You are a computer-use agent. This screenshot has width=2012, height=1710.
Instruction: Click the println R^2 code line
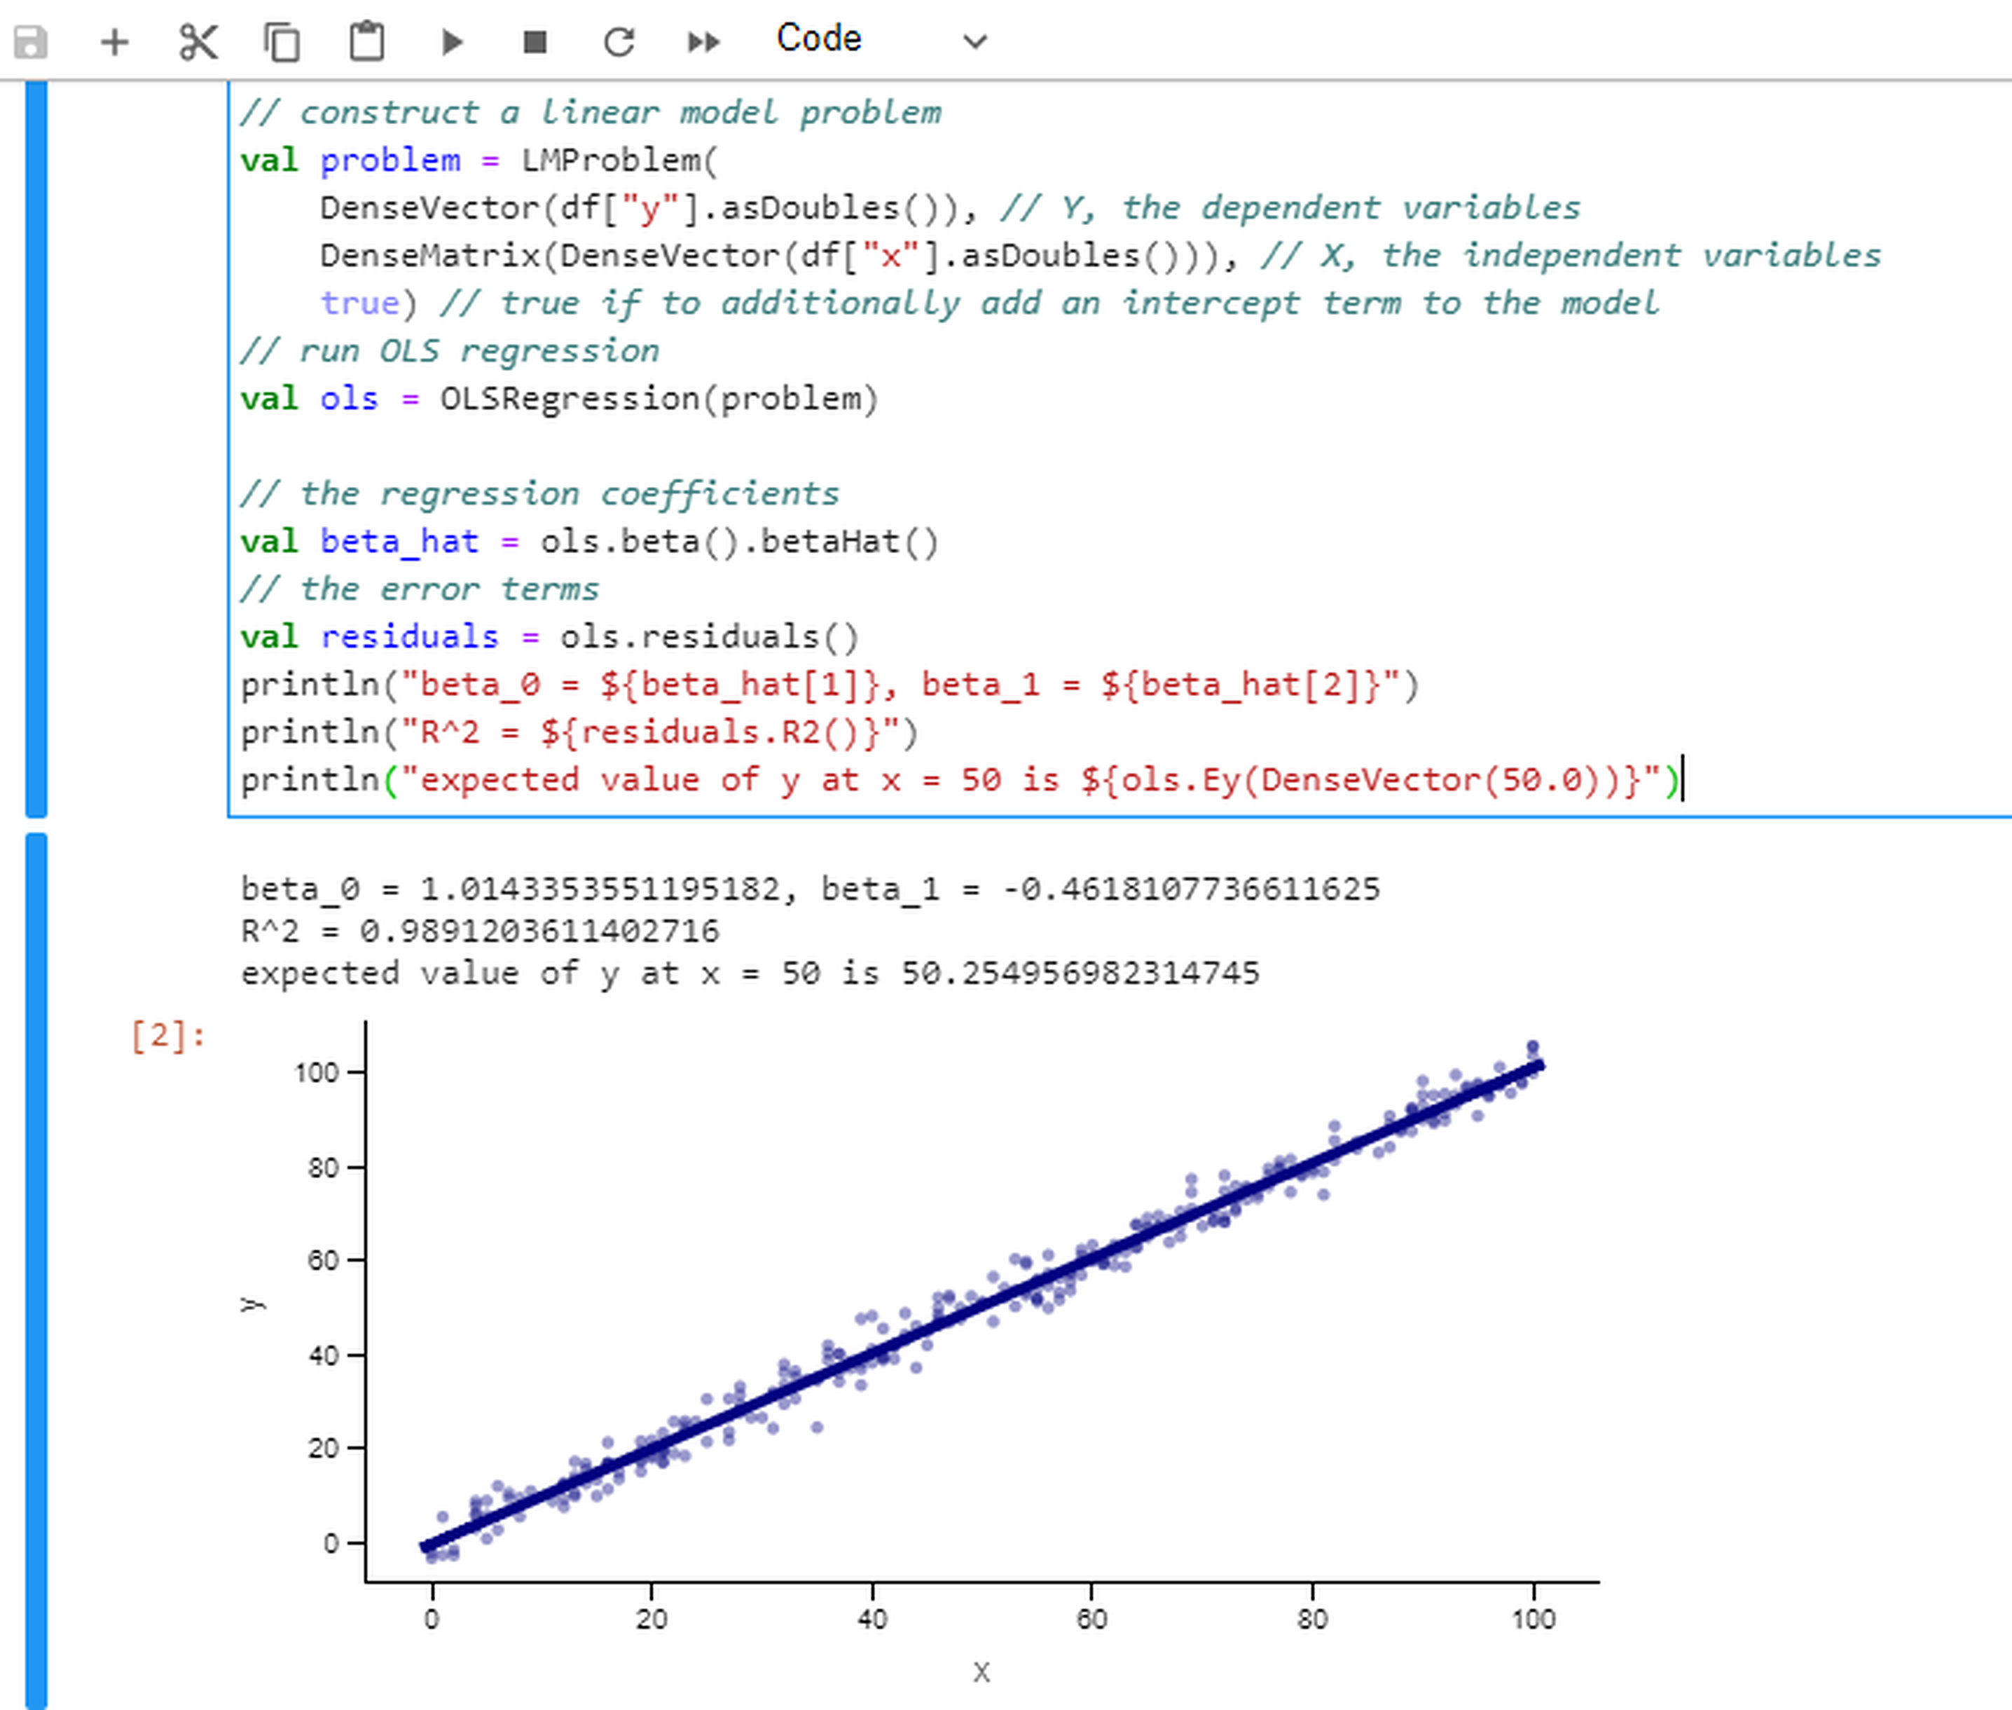click(x=579, y=732)
